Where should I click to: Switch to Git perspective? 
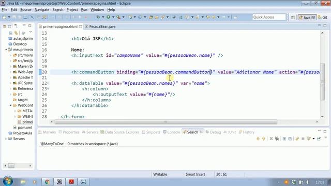(x=323, y=18)
